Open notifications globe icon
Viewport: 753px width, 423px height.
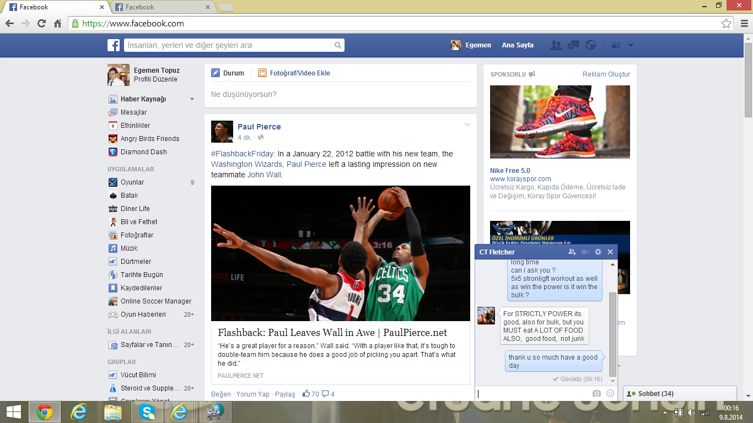(x=591, y=46)
